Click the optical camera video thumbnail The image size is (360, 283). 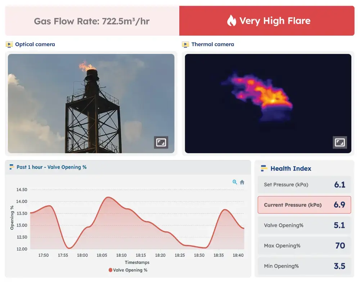click(x=91, y=103)
